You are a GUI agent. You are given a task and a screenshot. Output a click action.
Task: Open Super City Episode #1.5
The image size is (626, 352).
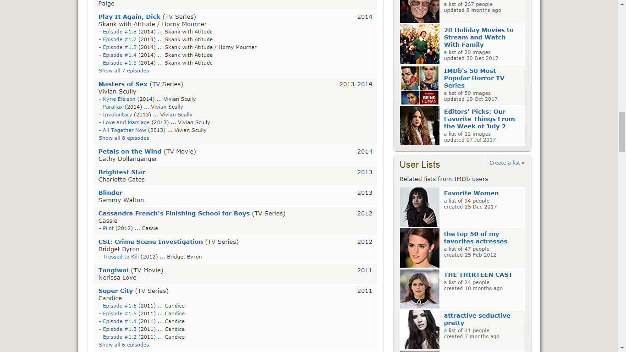120,314
